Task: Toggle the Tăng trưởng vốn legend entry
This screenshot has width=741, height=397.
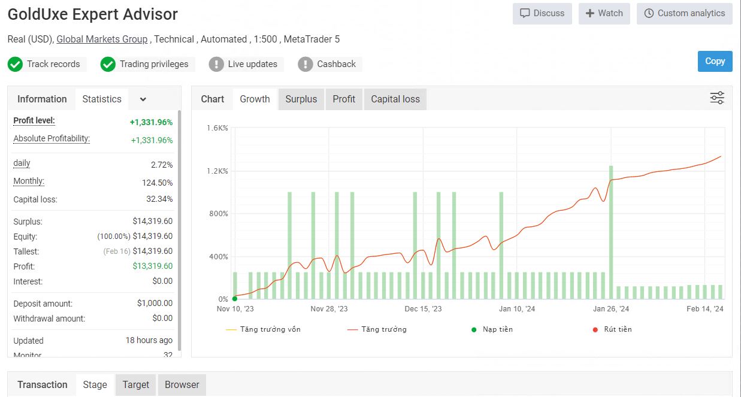Action: (x=264, y=329)
